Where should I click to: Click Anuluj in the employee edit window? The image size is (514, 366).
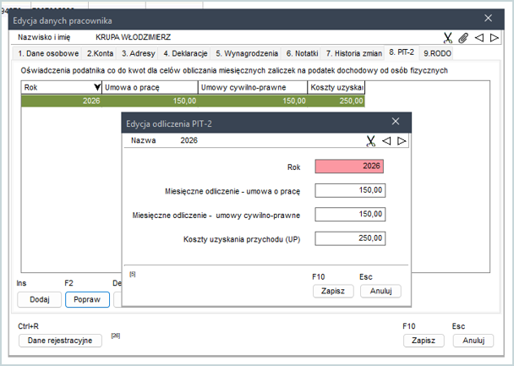coord(473,341)
